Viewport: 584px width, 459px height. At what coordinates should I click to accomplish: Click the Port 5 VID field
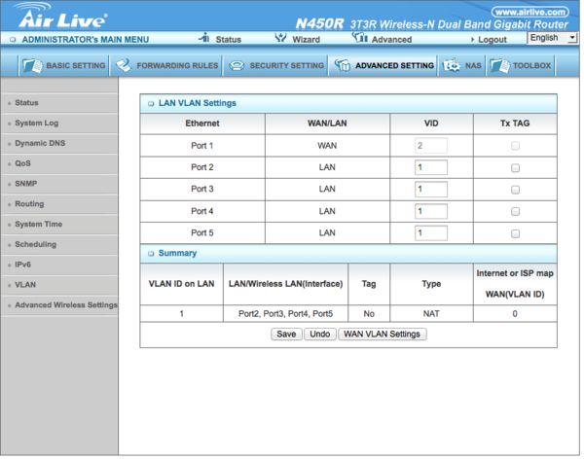(x=431, y=233)
